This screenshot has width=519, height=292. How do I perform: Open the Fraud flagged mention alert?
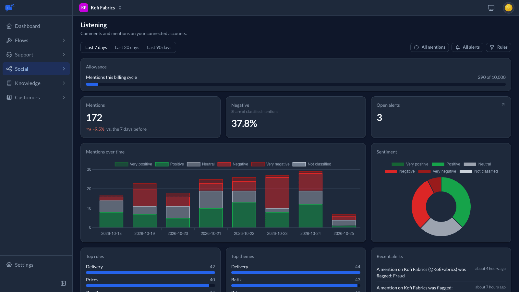441,273
